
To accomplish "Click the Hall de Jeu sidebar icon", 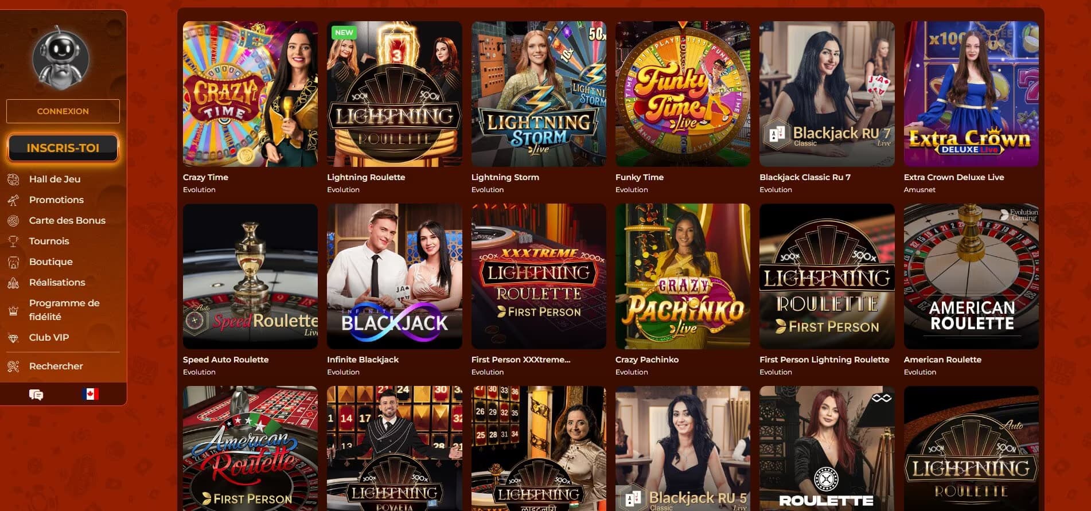I will [13, 180].
